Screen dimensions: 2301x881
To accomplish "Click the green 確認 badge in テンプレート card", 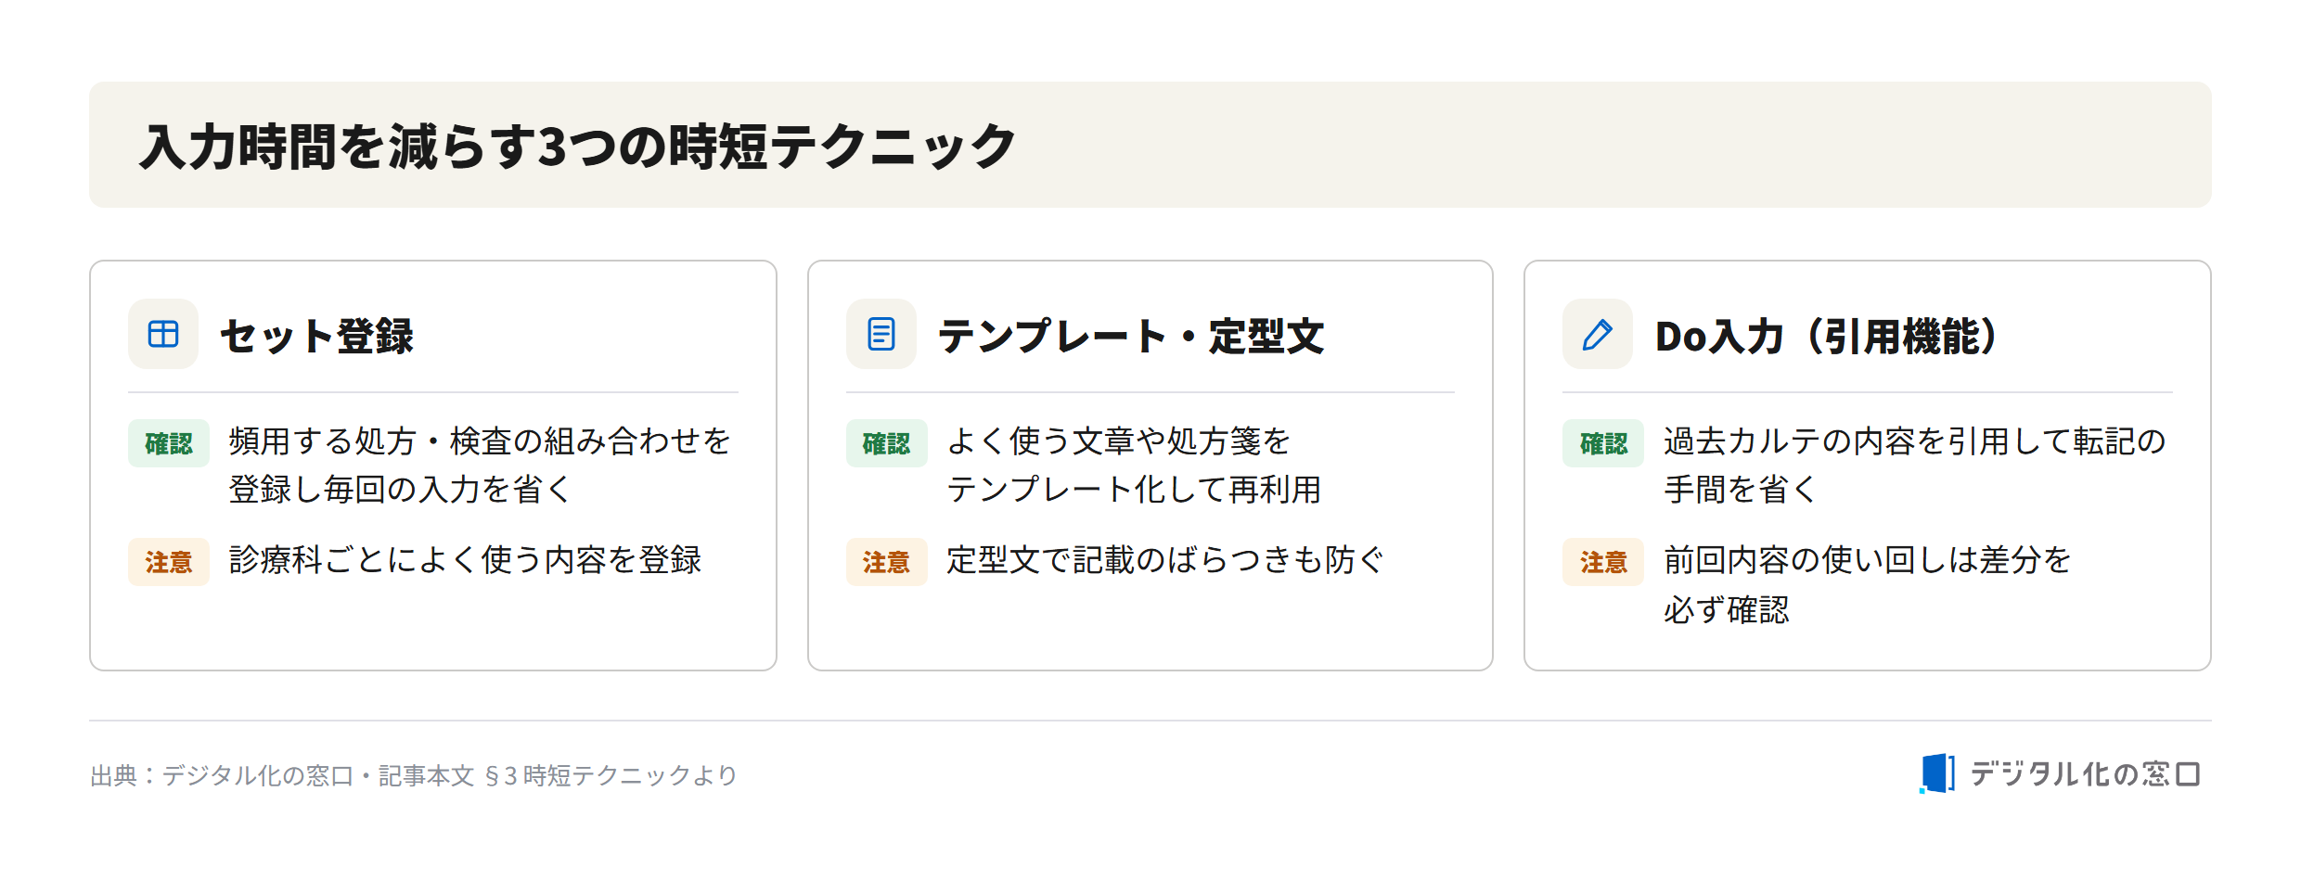I will click(886, 443).
